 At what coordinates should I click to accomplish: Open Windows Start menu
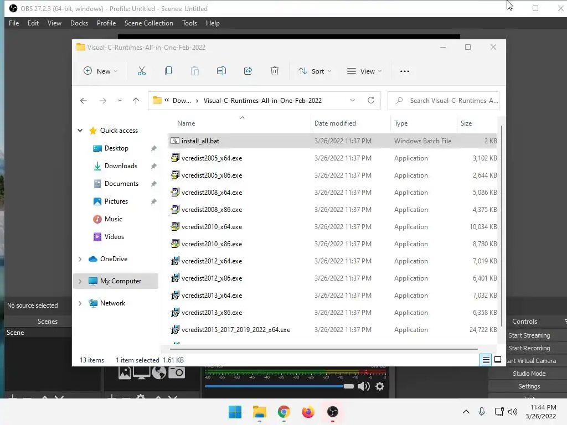(x=235, y=412)
